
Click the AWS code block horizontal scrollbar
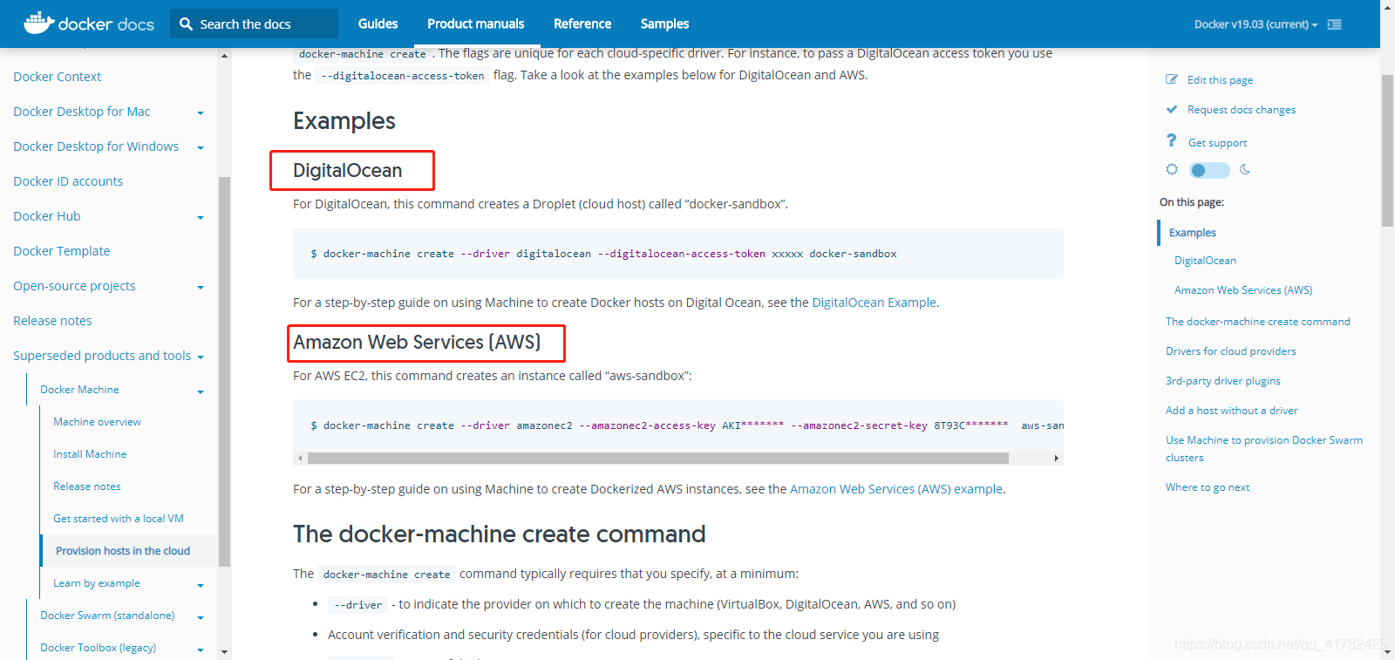pos(658,458)
